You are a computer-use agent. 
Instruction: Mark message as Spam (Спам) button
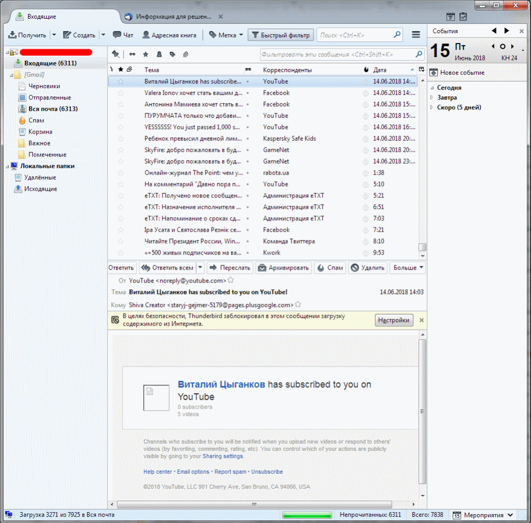tap(330, 268)
